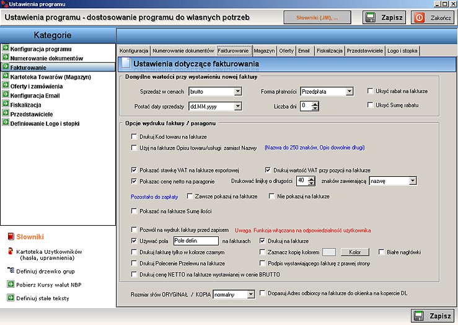
Task: Click the floppy disk icon on top Zapisz button
Action: (x=371, y=18)
